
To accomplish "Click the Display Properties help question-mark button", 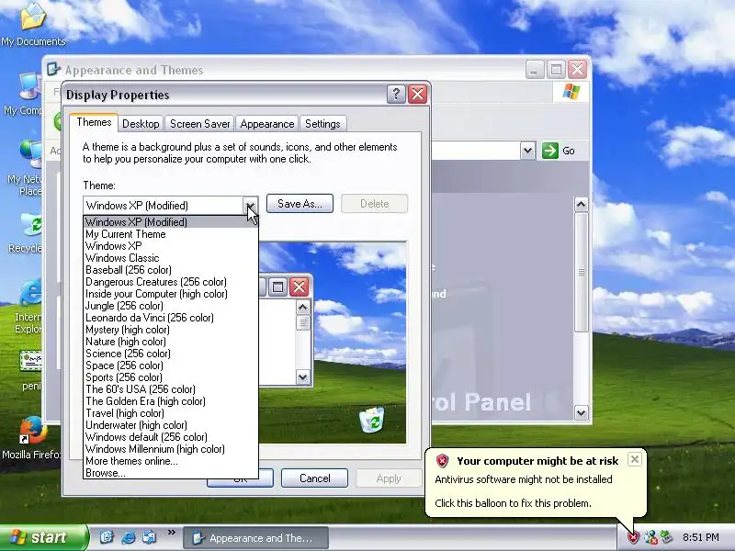I will click(x=396, y=95).
